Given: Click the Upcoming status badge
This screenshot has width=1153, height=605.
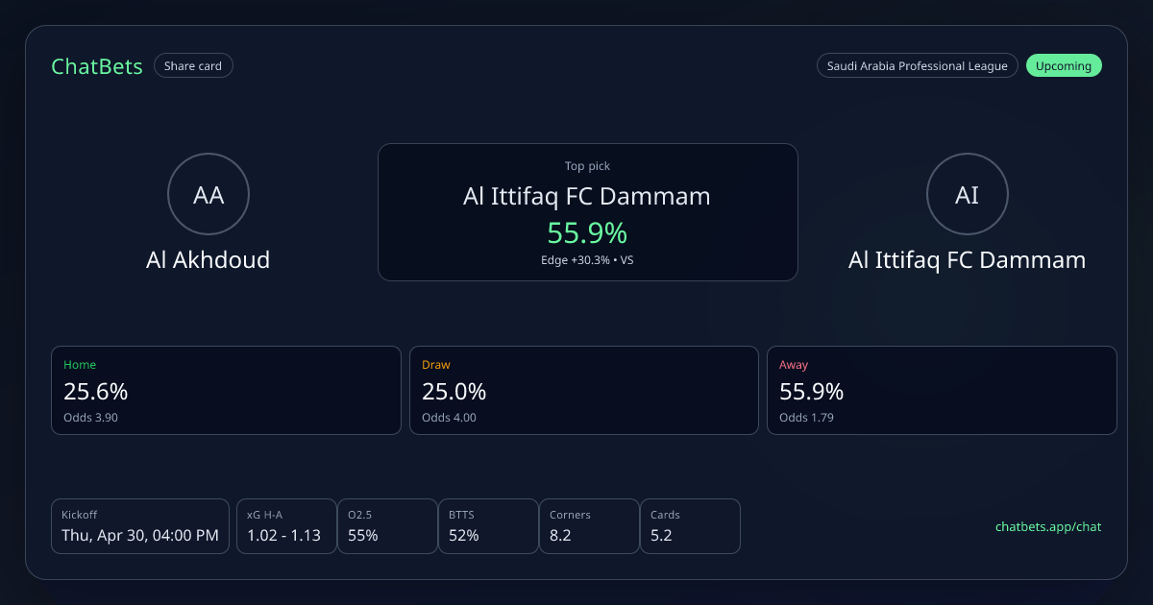Looking at the screenshot, I should click(x=1064, y=66).
